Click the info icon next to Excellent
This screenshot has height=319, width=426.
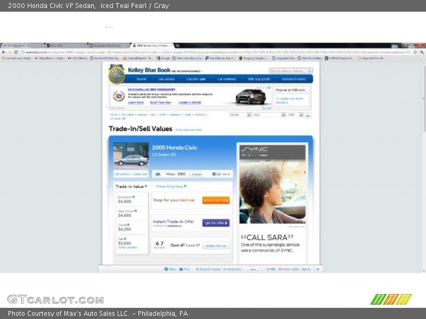[134, 197]
